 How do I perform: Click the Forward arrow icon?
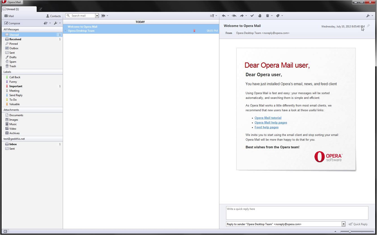[242, 15]
